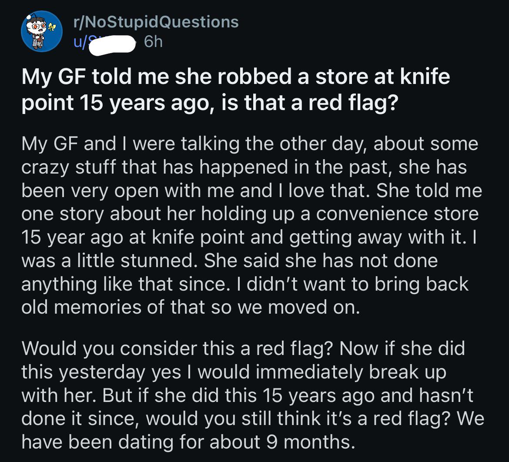Viewport: 509px width, 462px height.
Task: Click the 6h post timestamp
Action: click(x=153, y=42)
